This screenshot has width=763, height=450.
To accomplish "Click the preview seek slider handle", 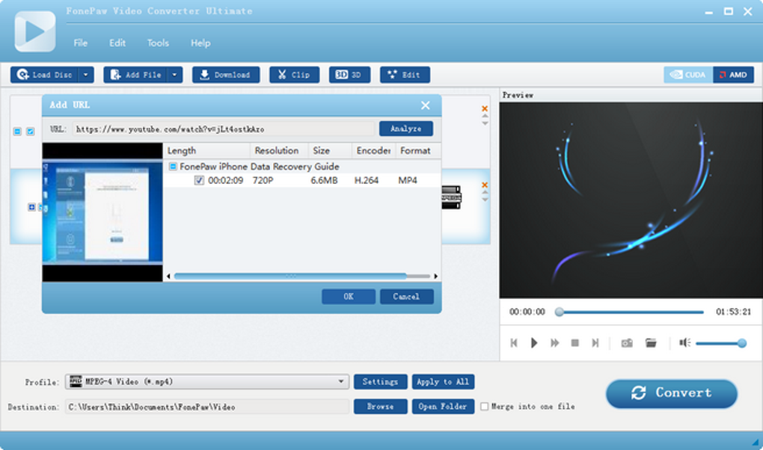I will [x=560, y=312].
